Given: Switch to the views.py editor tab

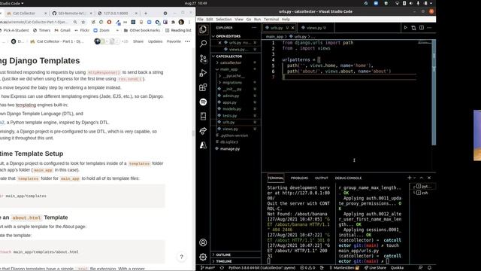Looking at the screenshot, I should pos(314,28).
